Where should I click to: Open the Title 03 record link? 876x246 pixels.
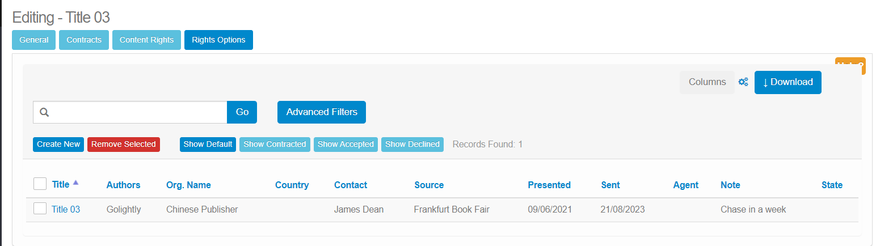[66, 210]
